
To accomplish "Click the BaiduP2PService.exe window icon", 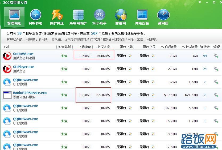I will [x=7, y=95].
